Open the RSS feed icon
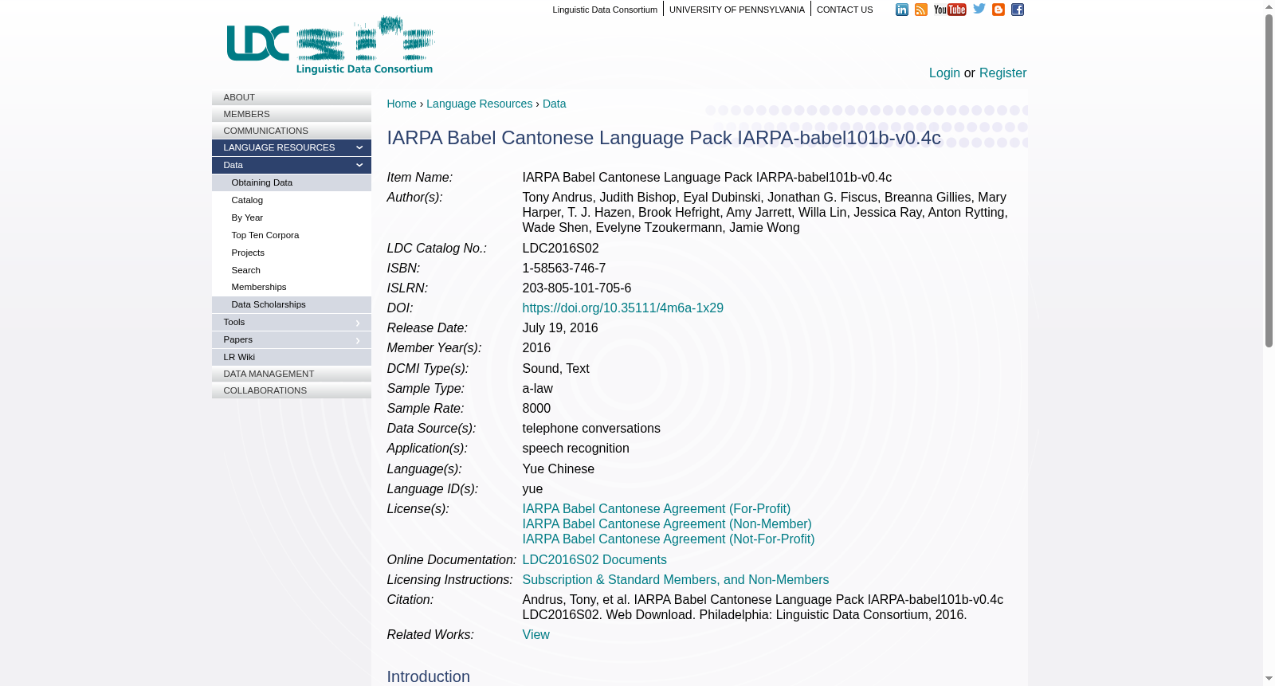Image resolution: width=1275 pixels, height=686 pixels. click(x=920, y=10)
